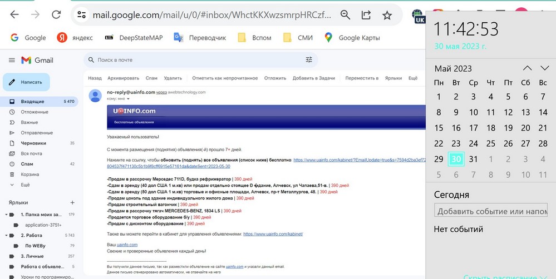Click the sender avatar icon

tap(95, 96)
